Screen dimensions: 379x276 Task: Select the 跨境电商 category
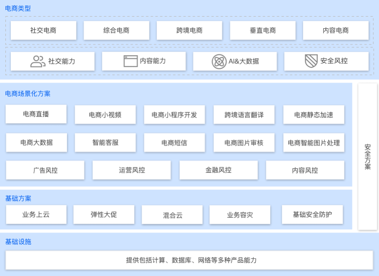(189, 31)
